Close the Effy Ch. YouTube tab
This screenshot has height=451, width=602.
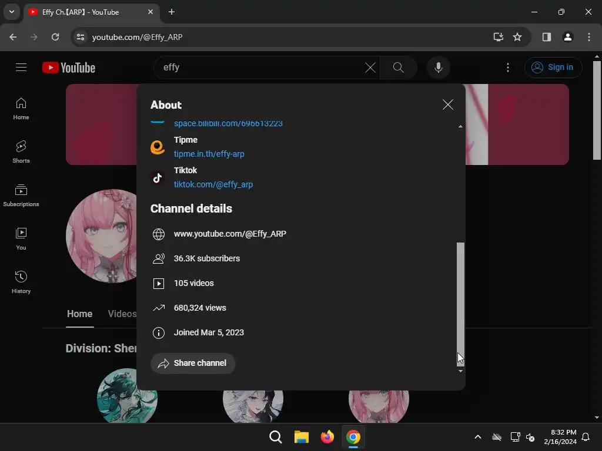tap(150, 12)
